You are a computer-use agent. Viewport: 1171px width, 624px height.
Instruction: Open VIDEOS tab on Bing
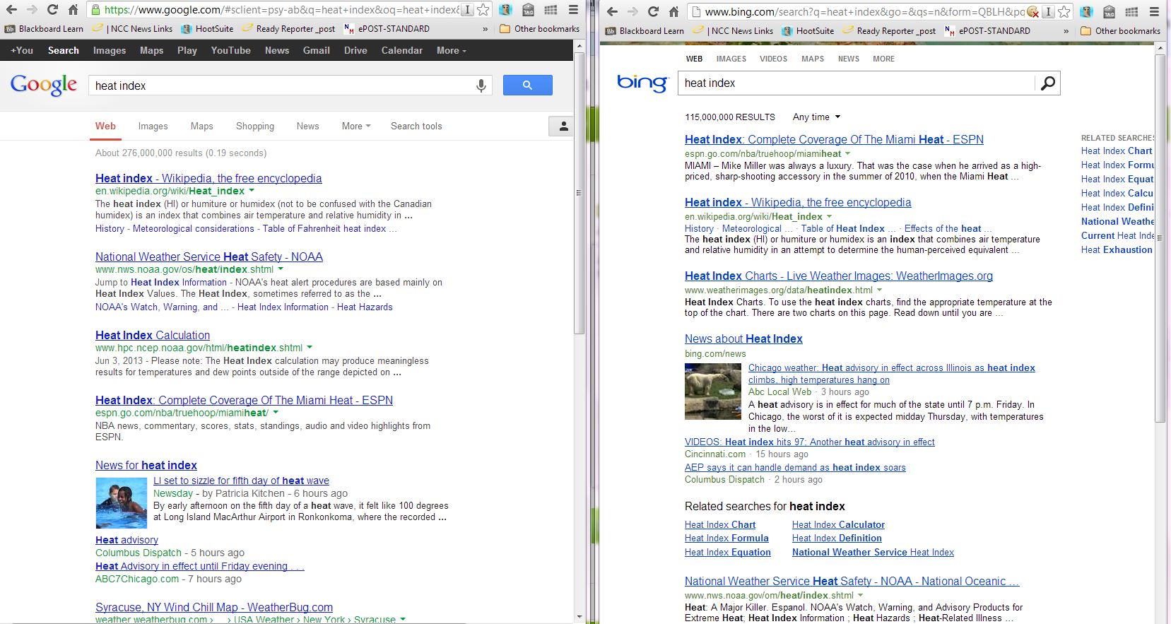[773, 59]
